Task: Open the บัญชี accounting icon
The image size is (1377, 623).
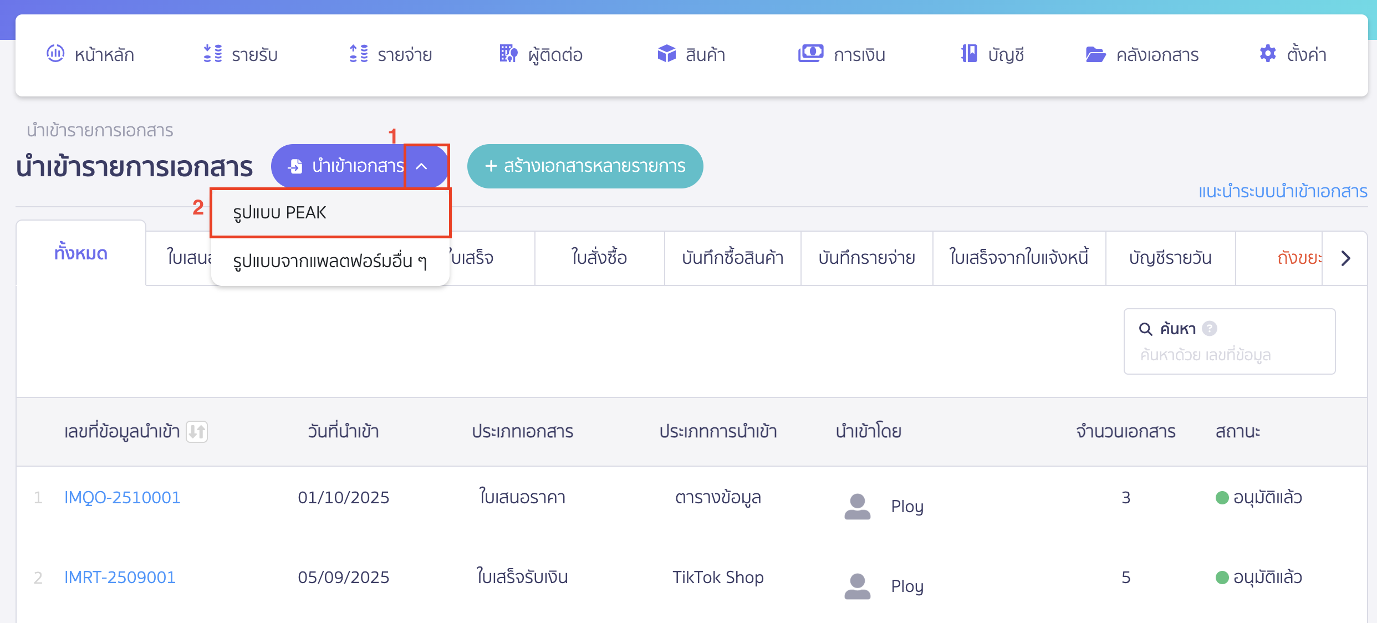Action: pyautogui.click(x=968, y=54)
